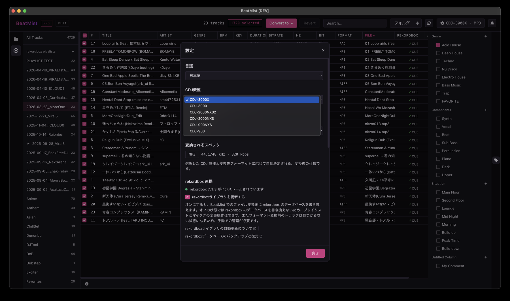This screenshot has width=510, height=301.
Task: Choose CDJ-2000NXS2 in the model list
Action: 252,112
